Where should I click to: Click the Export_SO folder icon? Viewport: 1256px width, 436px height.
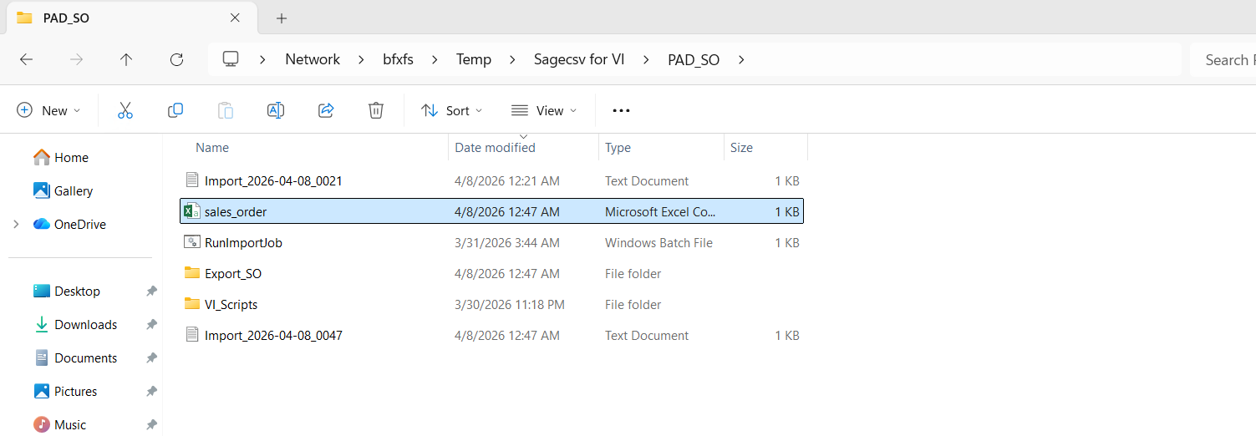pos(192,273)
